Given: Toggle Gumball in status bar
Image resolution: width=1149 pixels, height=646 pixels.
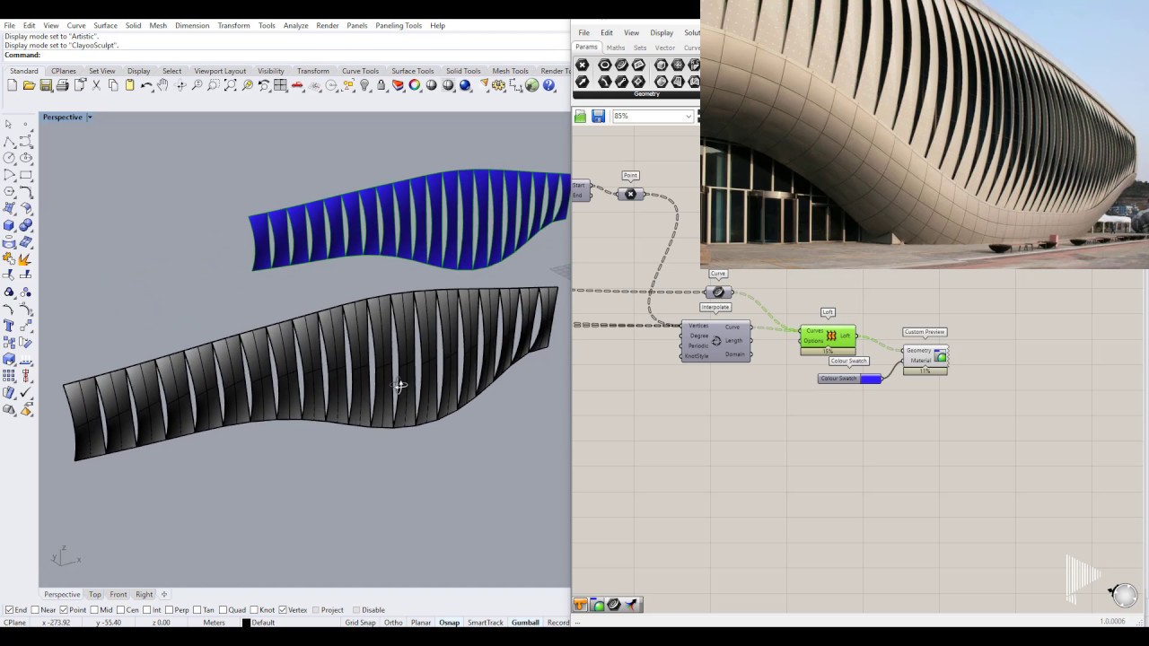Looking at the screenshot, I should [x=525, y=623].
